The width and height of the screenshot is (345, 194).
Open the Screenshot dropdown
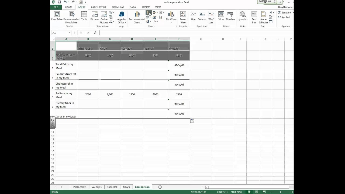(112, 22)
